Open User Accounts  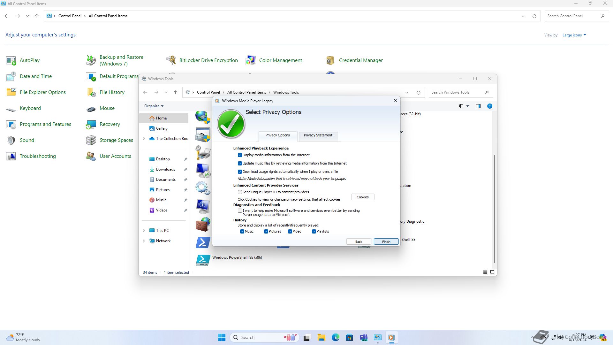(x=109, y=156)
